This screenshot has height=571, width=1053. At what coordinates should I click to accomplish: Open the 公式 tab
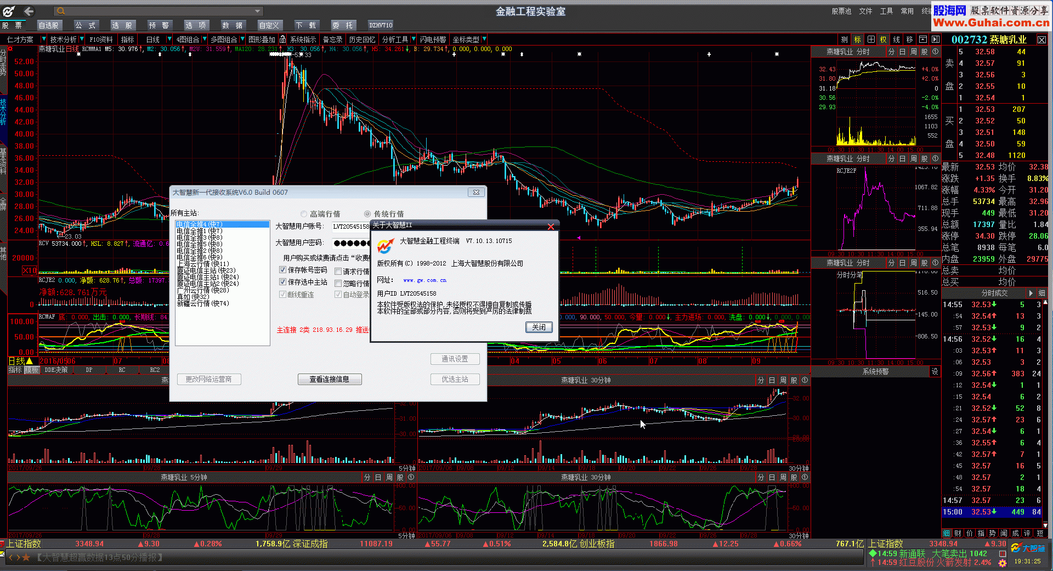click(x=86, y=25)
